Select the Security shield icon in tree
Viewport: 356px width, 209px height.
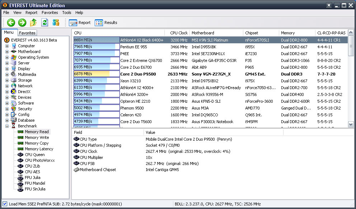coord(13,109)
